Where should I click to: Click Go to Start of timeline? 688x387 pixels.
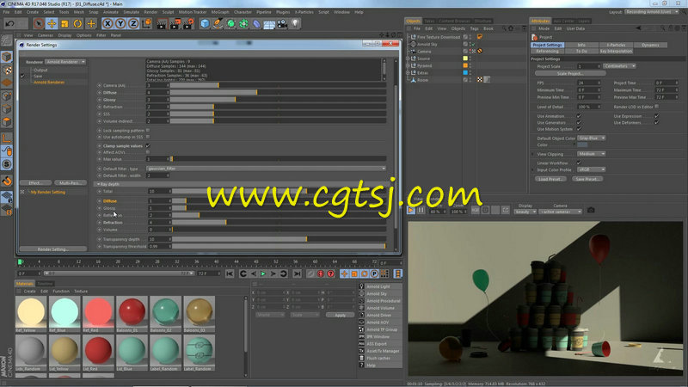[230, 273]
